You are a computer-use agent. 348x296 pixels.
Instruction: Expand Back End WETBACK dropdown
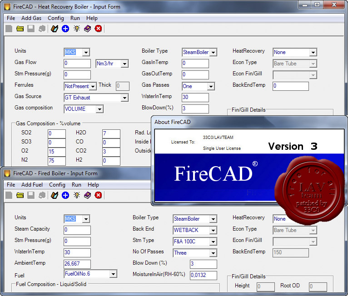[213, 230]
